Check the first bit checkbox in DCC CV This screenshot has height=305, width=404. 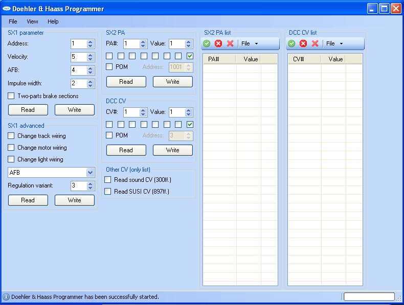click(109, 124)
